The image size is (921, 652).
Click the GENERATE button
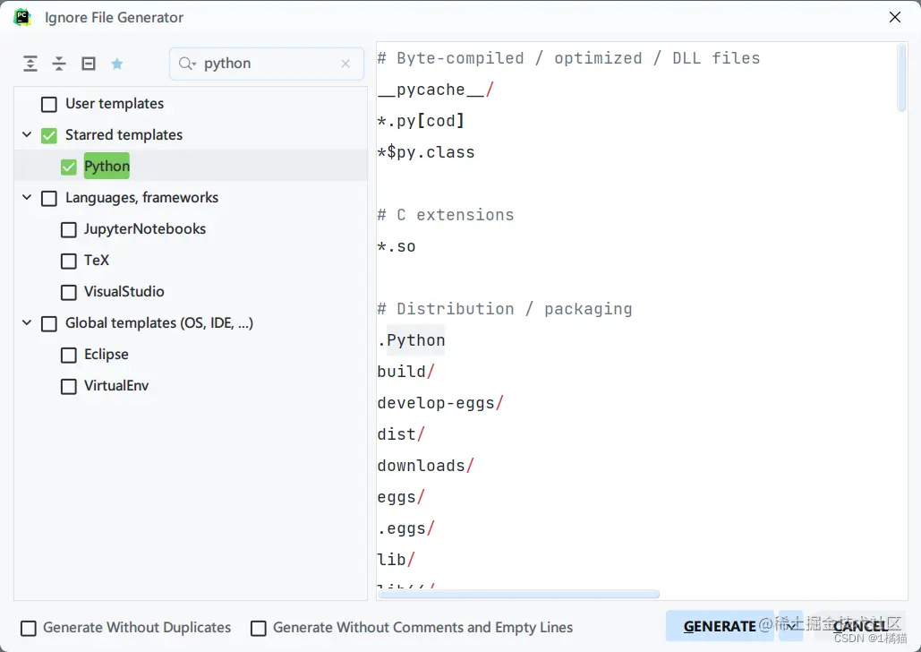pos(720,626)
